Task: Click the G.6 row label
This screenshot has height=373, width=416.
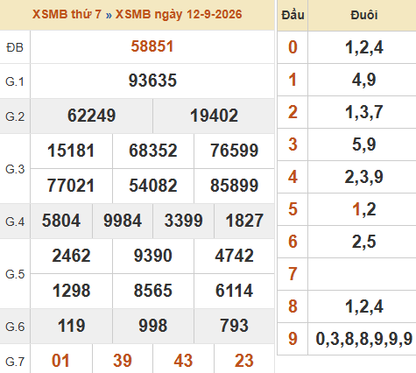Action: click(x=15, y=327)
